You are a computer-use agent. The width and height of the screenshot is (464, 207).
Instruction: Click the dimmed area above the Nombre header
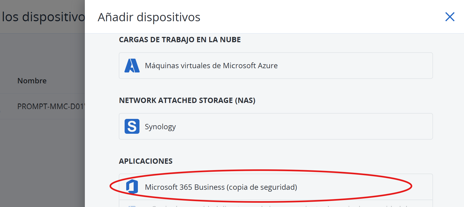tap(42, 53)
